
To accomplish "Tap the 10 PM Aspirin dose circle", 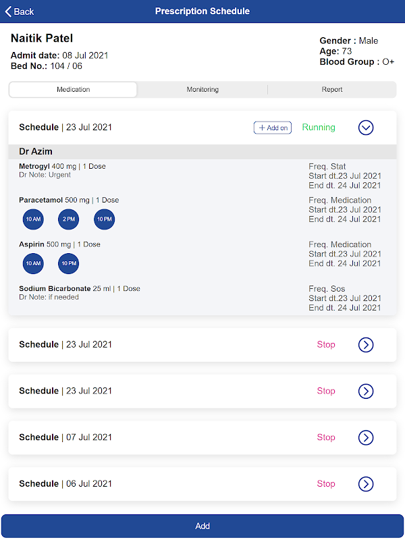I will [69, 263].
